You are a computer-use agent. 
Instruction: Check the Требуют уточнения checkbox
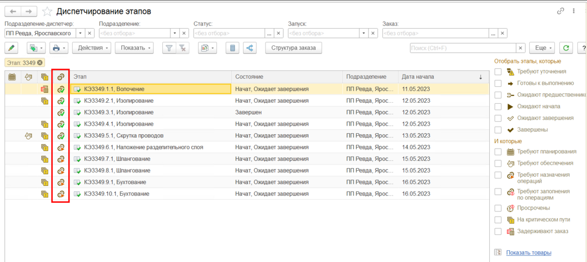(498, 72)
